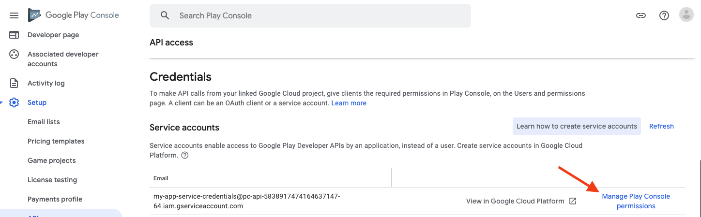Image resolution: width=701 pixels, height=217 pixels.
Task: Collapse the Setup section arrow
Action: (x=2, y=102)
